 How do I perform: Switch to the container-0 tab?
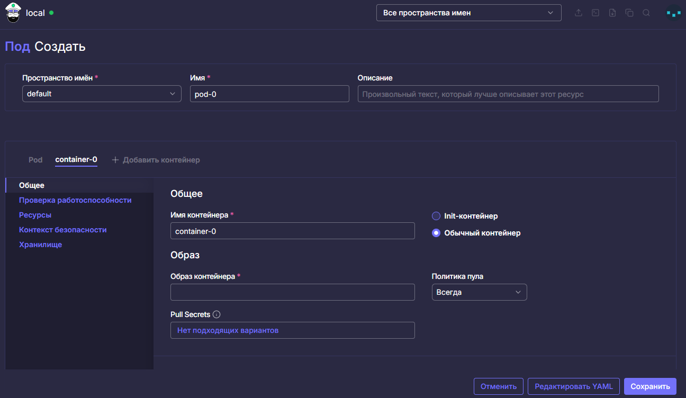[x=76, y=160]
